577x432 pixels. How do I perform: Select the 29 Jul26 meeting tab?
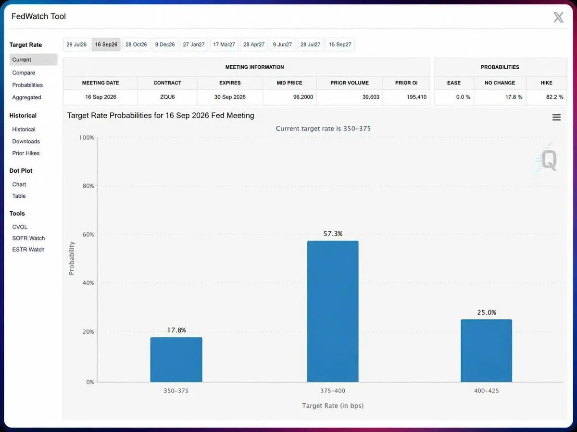point(76,45)
